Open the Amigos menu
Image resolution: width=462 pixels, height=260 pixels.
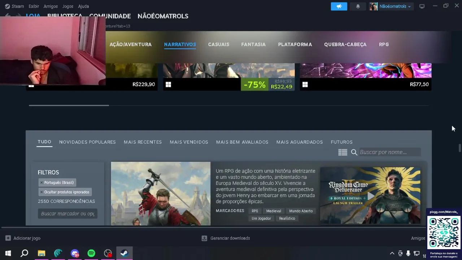(51, 6)
